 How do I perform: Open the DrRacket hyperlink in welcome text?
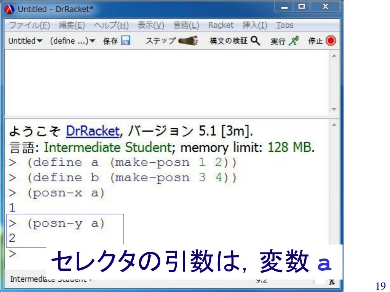click(x=93, y=131)
